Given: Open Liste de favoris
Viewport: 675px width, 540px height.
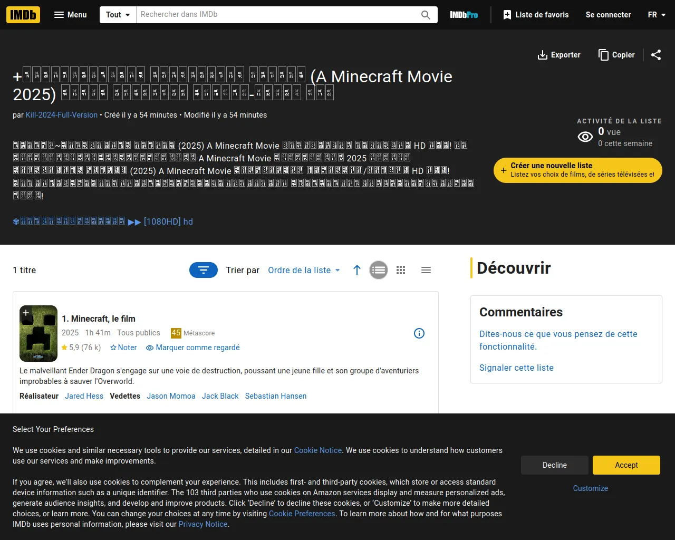Looking at the screenshot, I should click(x=536, y=15).
